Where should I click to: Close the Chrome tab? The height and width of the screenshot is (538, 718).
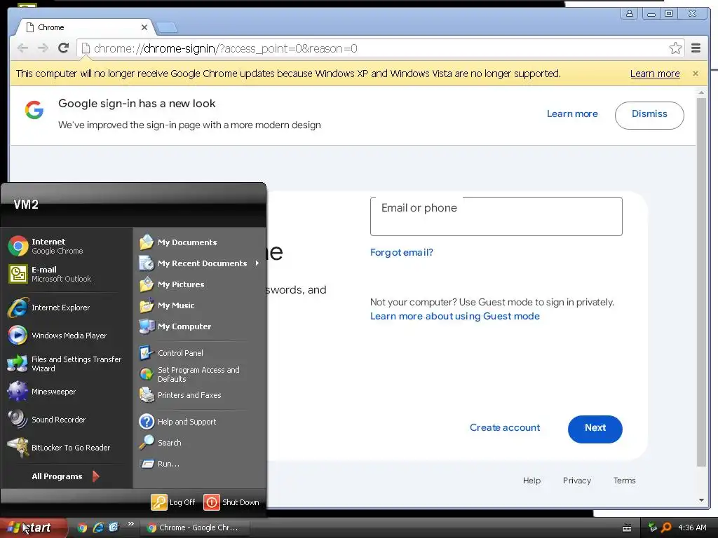point(144,27)
